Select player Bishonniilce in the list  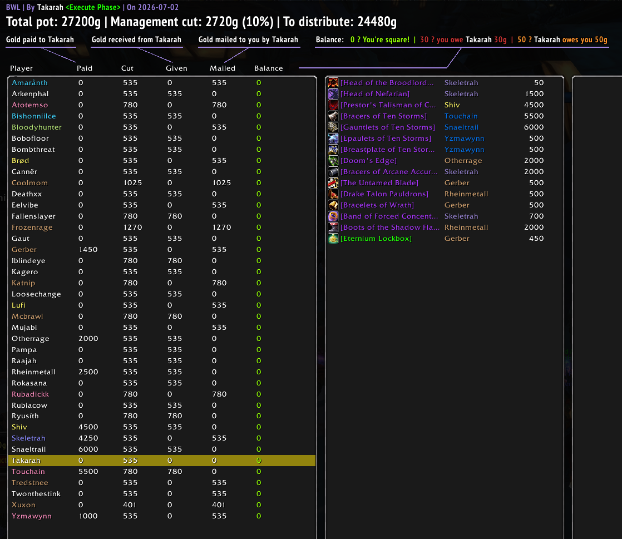pos(34,116)
